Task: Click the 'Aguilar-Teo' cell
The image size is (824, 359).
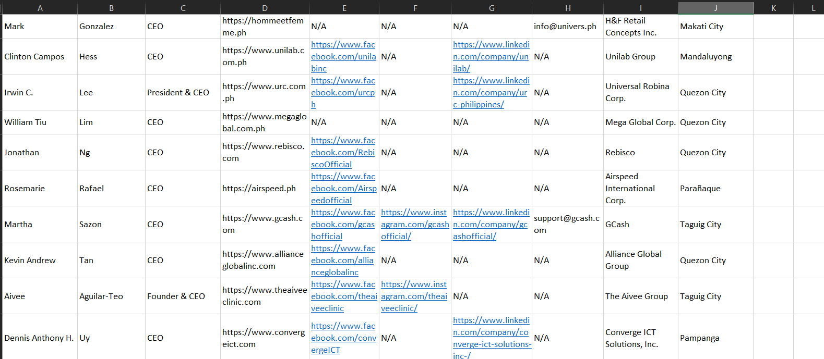Action: pyautogui.click(x=111, y=296)
